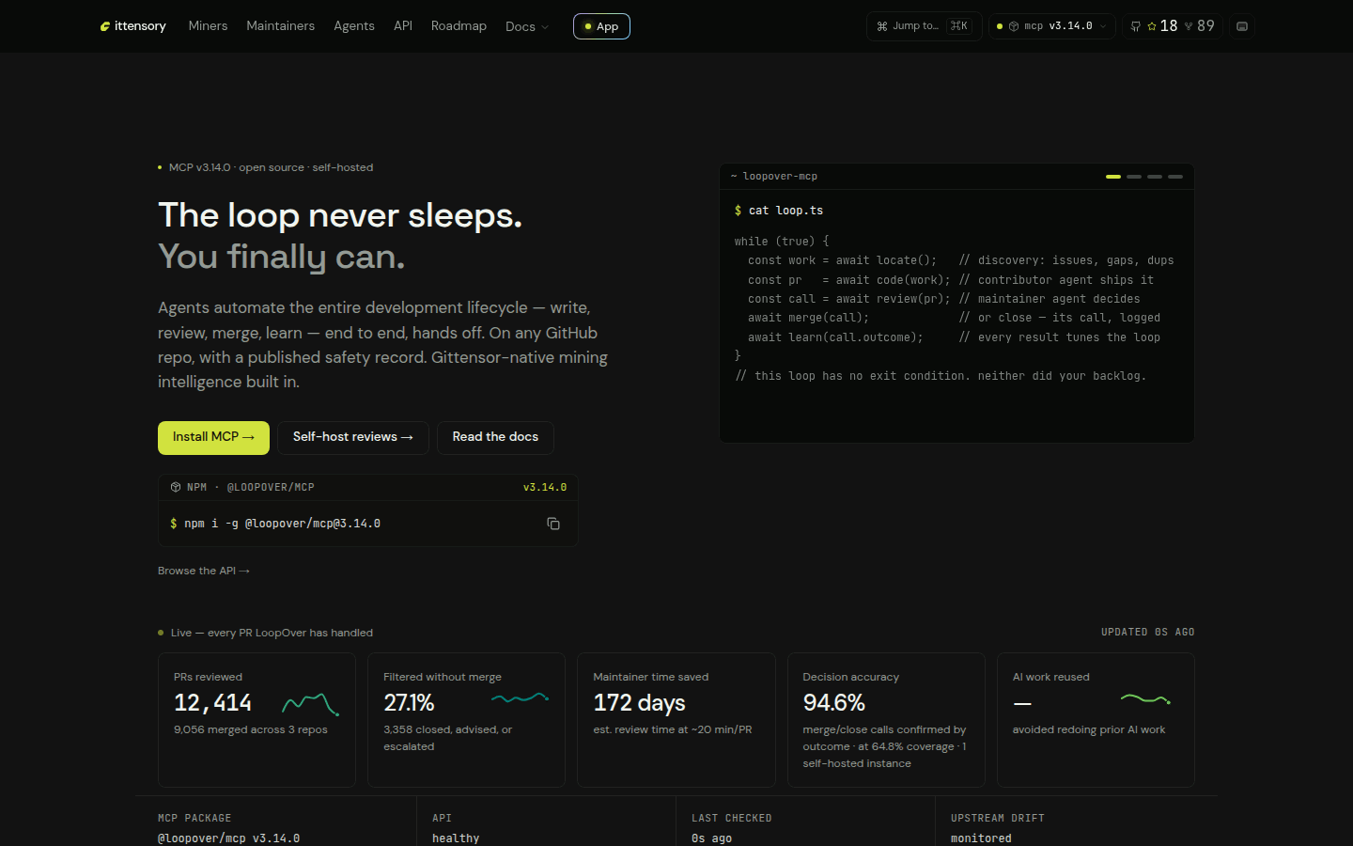
Task: Open the Decision accuracy stat card
Action: coord(886,720)
